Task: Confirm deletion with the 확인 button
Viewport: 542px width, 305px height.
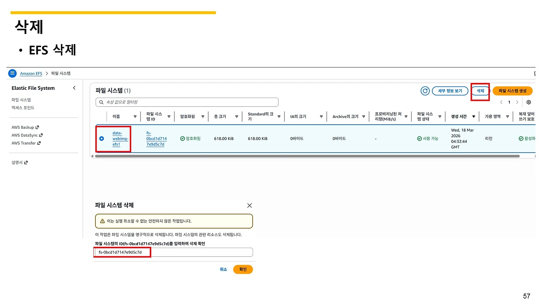Action: pos(243,269)
